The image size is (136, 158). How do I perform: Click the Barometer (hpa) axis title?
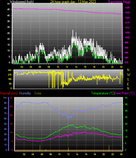[119, 2]
